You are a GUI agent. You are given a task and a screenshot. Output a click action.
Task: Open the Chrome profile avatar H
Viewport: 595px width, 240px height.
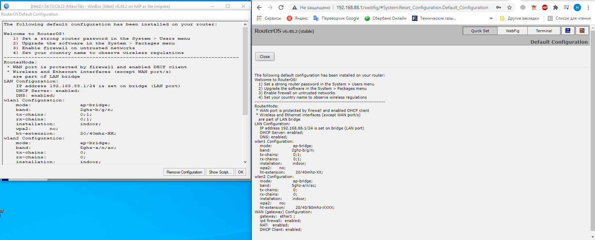pos(577,7)
